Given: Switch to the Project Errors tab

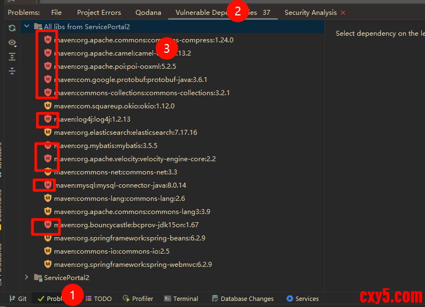Looking at the screenshot, I should [99, 12].
